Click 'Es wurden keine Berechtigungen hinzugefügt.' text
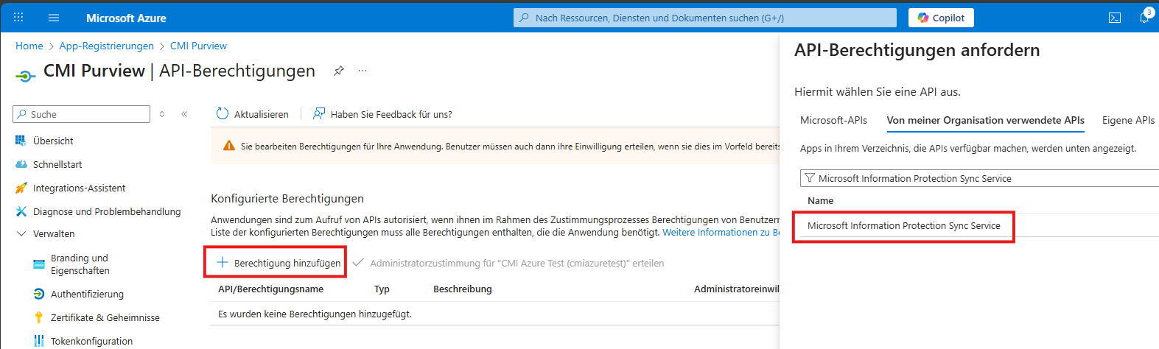Viewport: 1159px width, 349px height. point(315,314)
